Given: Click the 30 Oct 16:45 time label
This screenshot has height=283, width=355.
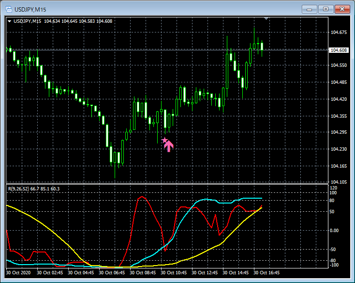Looking at the screenshot, I should (x=266, y=272).
